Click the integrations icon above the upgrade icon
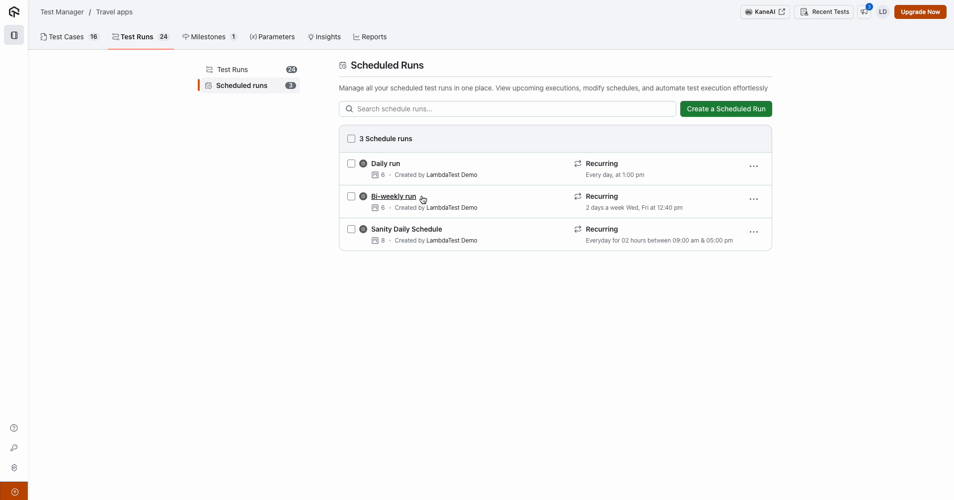954x500 pixels. pyautogui.click(x=14, y=468)
